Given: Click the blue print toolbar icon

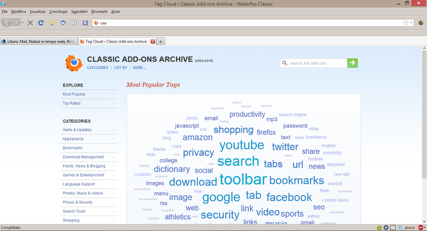Looking at the screenshot, I should tap(63, 23).
